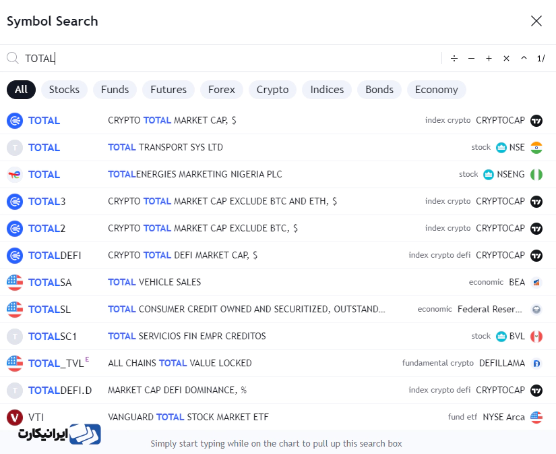Select the VTI symbol

click(x=36, y=418)
